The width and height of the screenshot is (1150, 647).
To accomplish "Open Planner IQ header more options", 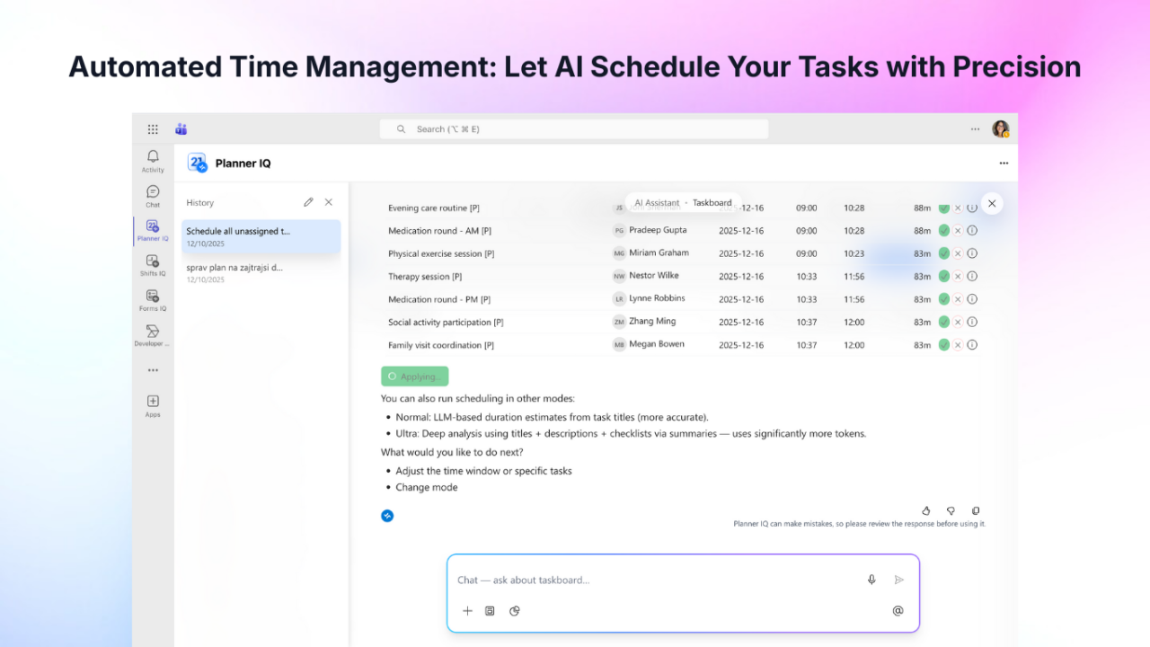I will [1004, 164].
